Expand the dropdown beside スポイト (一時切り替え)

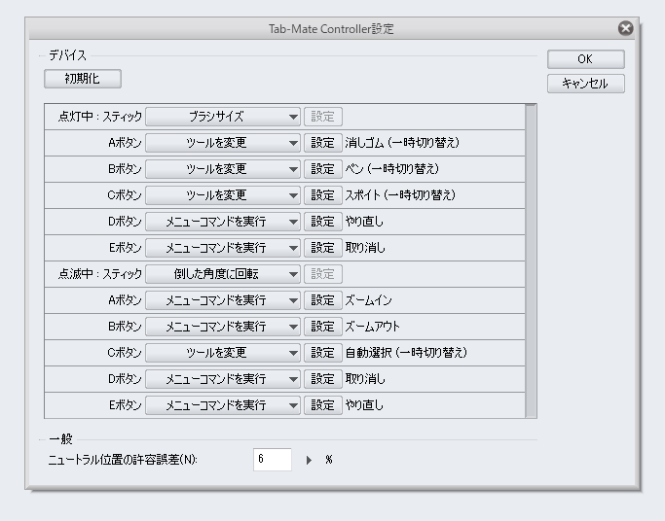(x=223, y=195)
